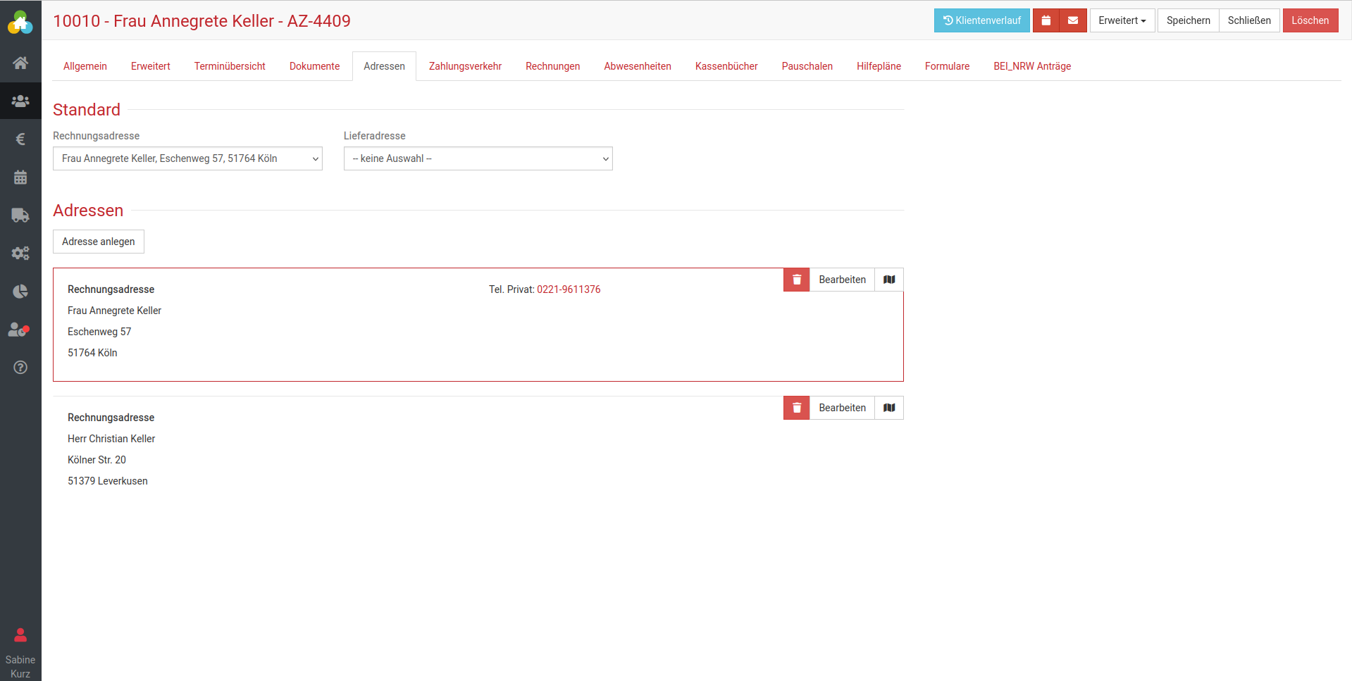Open the Lieferadresse dropdown

(x=478, y=158)
